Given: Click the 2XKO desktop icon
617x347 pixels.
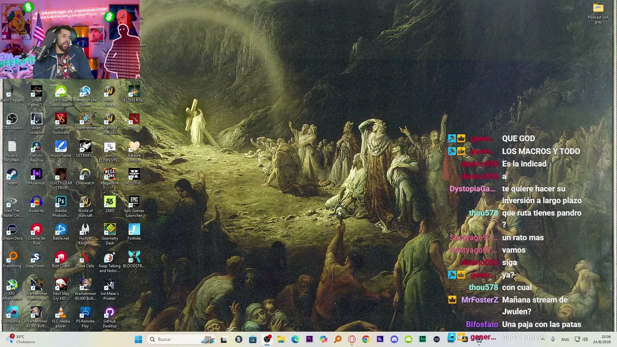Looking at the screenshot, I should pyautogui.click(x=109, y=204).
